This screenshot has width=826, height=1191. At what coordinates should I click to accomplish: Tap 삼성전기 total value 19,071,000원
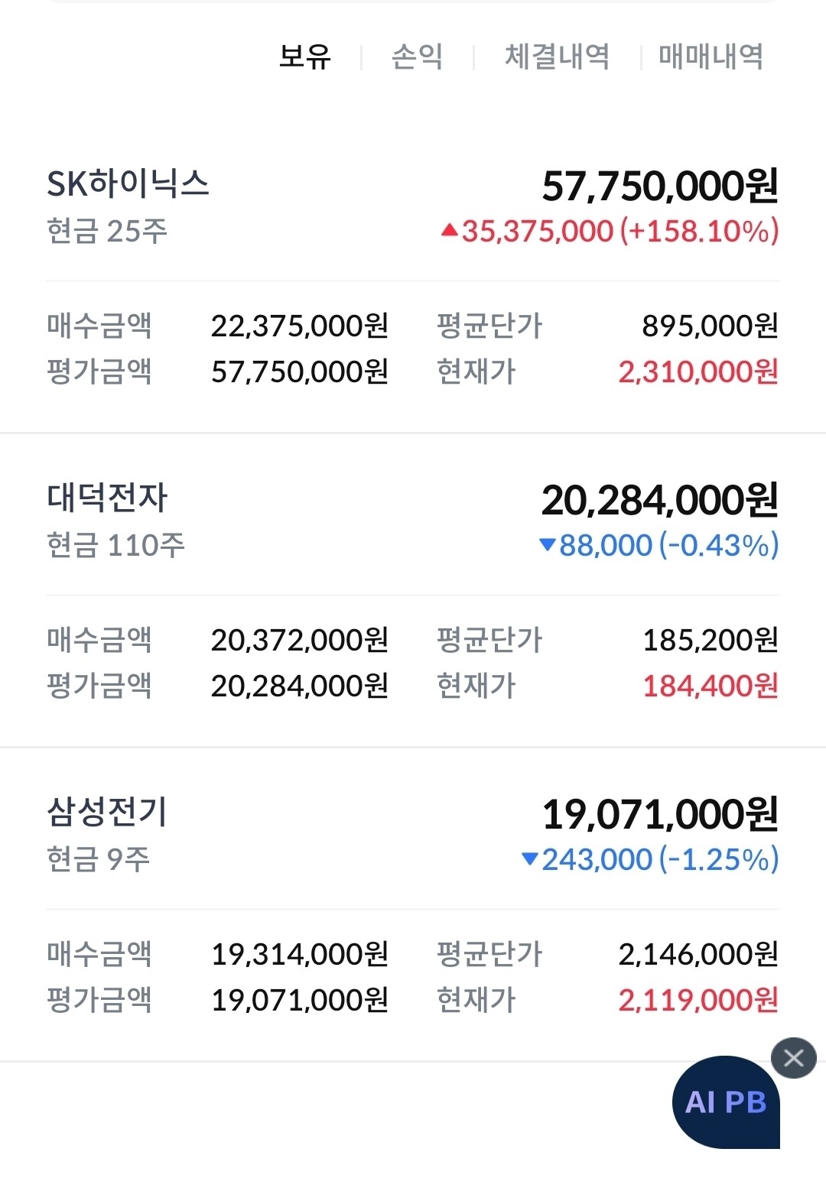coord(660,814)
